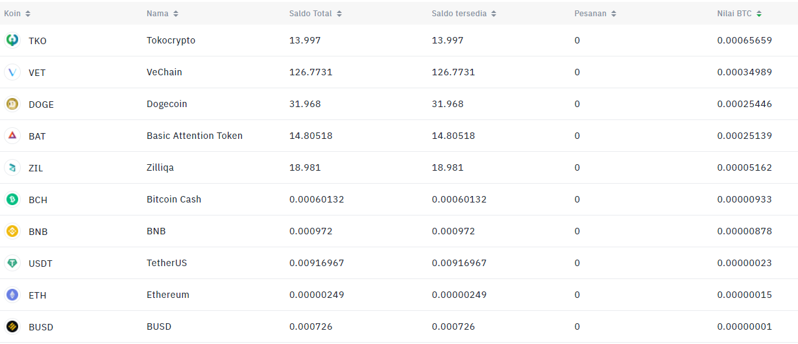Click the VET VeChain coin icon

[12, 72]
